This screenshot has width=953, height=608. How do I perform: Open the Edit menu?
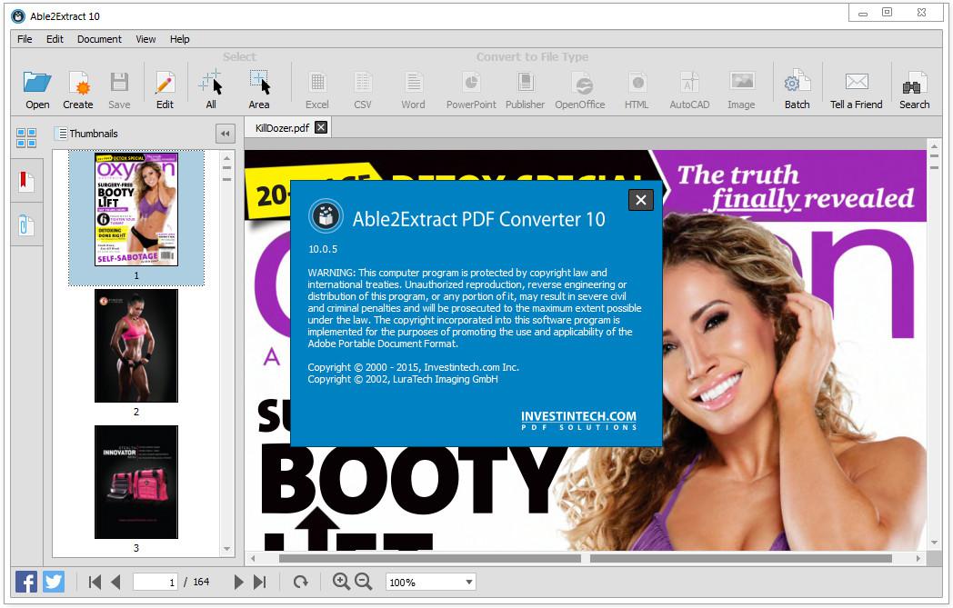click(x=55, y=39)
